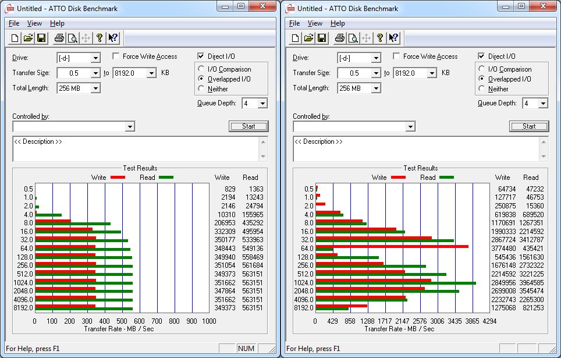The image size is (561, 358).
Task: Open 8192.0 transfer size dropdown, right window
Action: [x=432, y=73]
